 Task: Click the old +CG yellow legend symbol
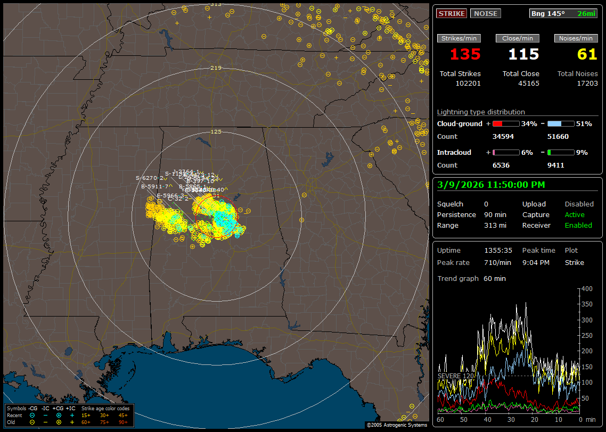click(59, 422)
